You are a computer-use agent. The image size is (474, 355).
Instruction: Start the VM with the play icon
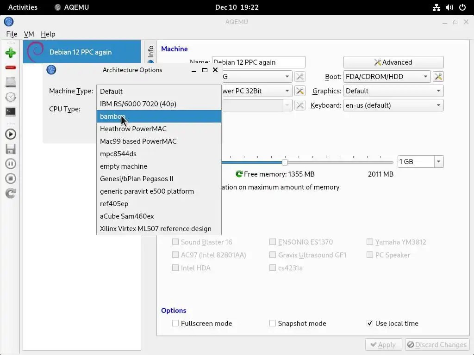coord(11,135)
